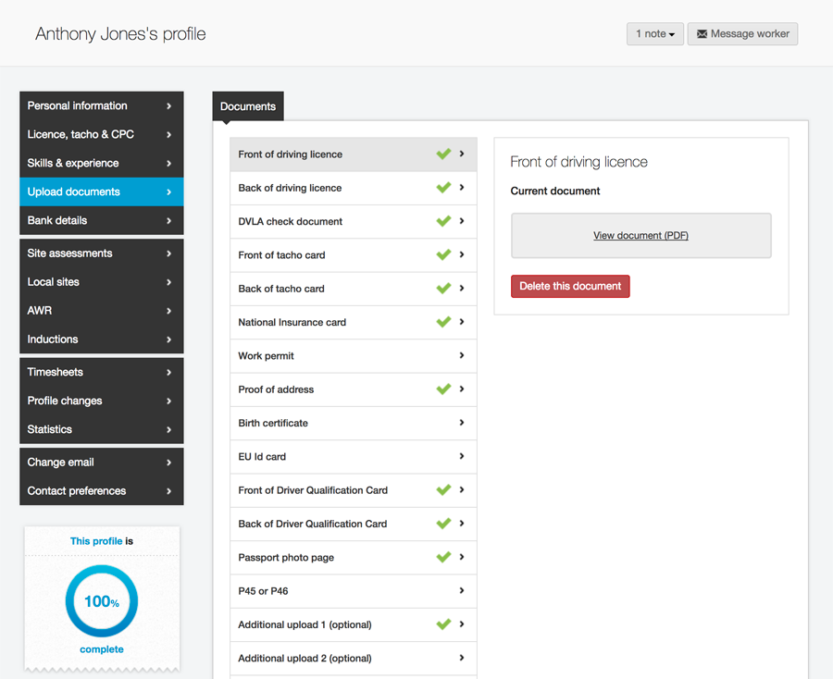Select EU Id card row

pyautogui.click(x=354, y=457)
